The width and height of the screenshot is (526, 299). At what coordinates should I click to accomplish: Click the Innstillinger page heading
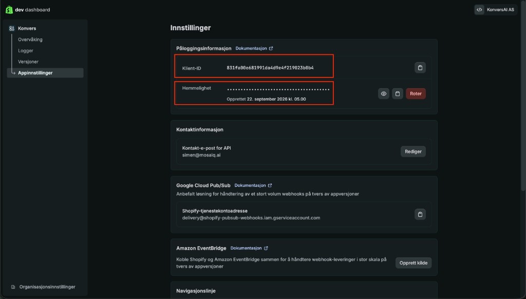(x=191, y=28)
